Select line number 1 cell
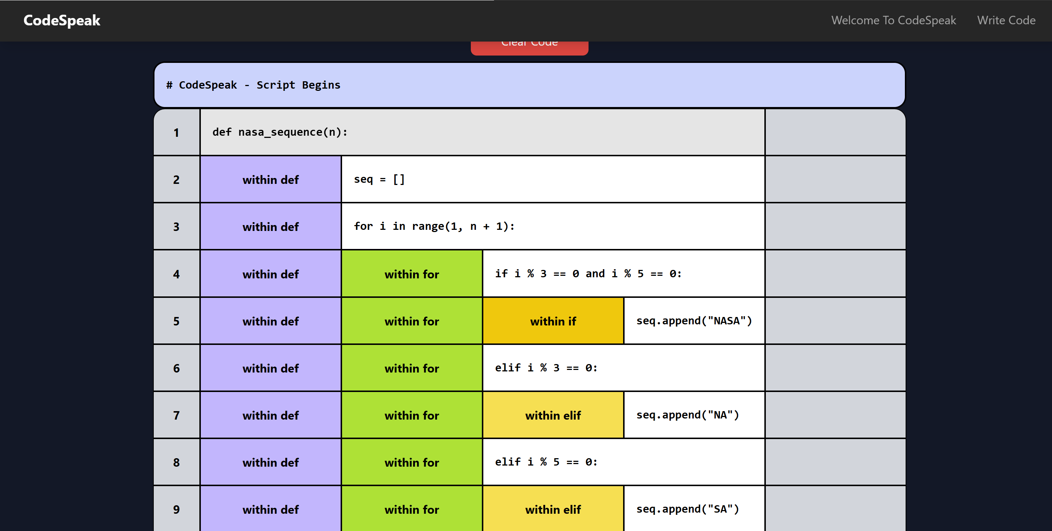1052x531 pixels. click(x=177, y=133)
